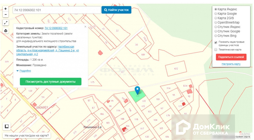254x140 pixels.
Task: Open the Настроить карту link
Action: [x=231, y=64]
